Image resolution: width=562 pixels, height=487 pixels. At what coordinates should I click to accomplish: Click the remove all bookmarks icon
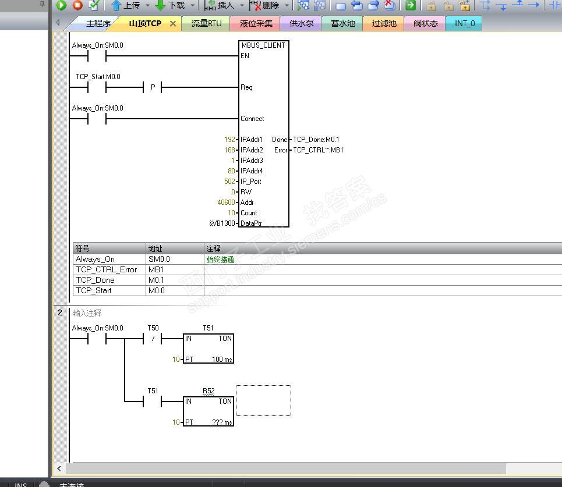(390, 5)
